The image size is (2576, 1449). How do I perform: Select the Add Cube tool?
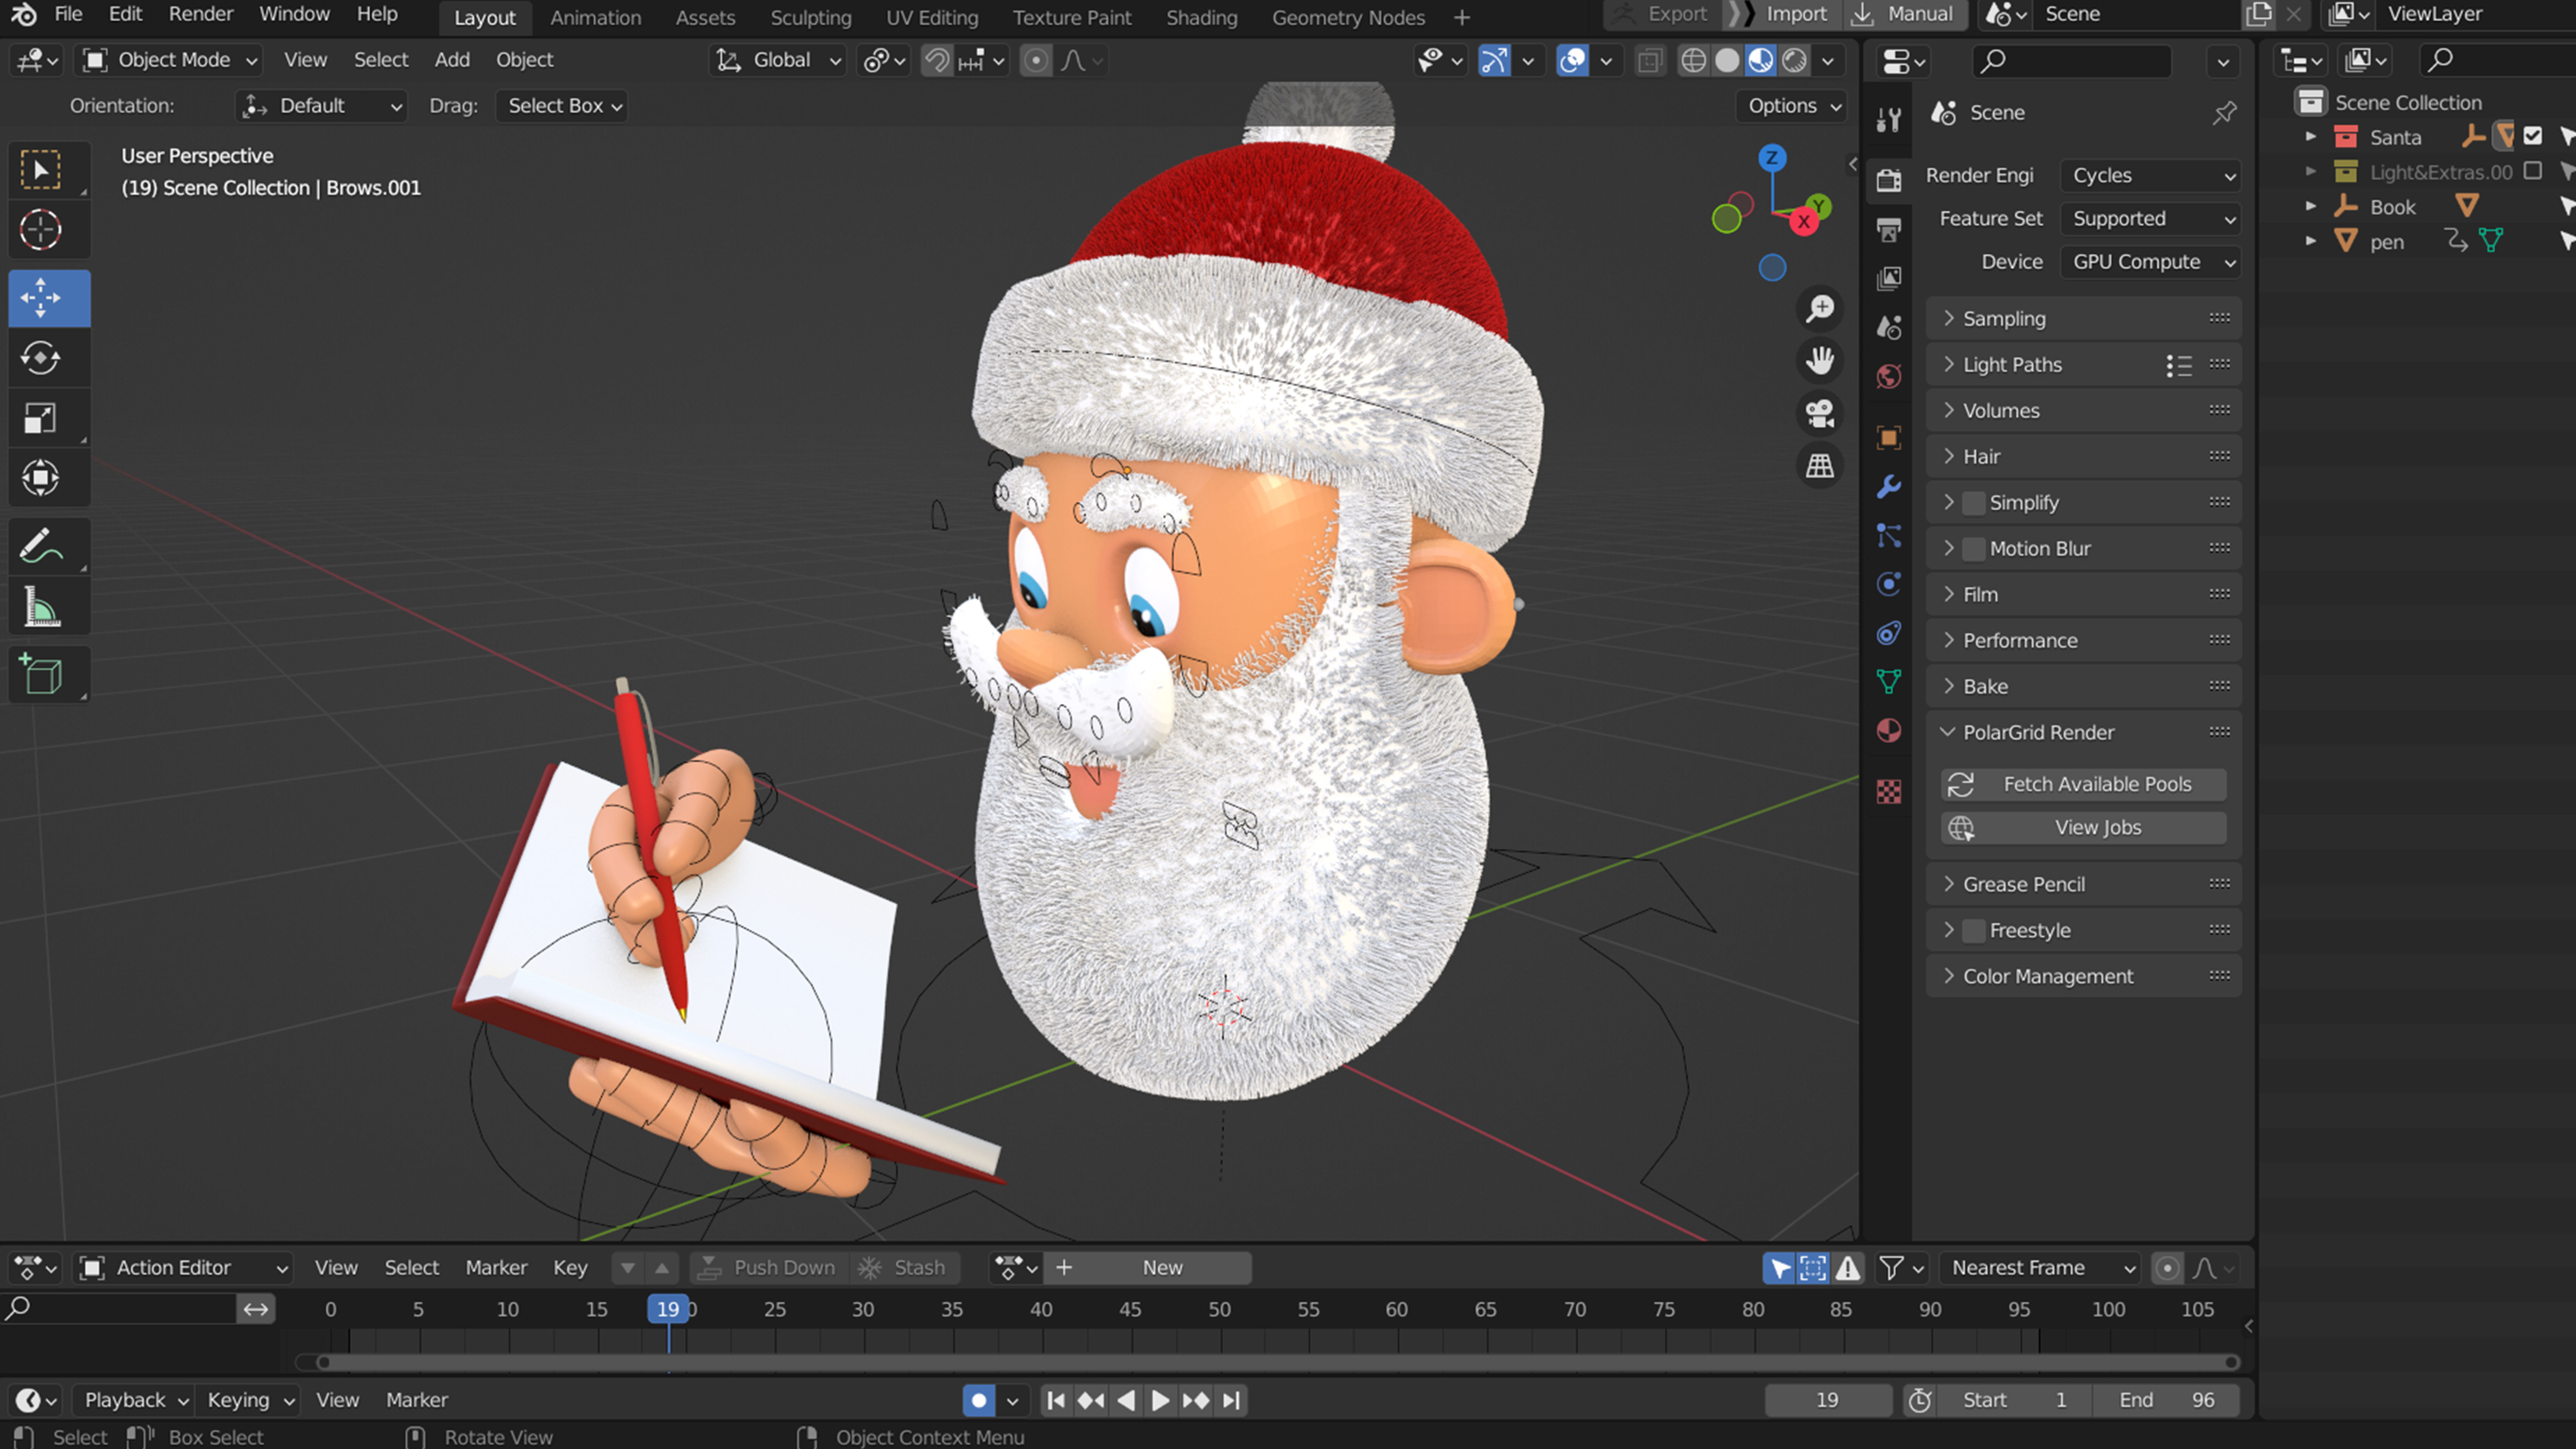click(41, 675)
